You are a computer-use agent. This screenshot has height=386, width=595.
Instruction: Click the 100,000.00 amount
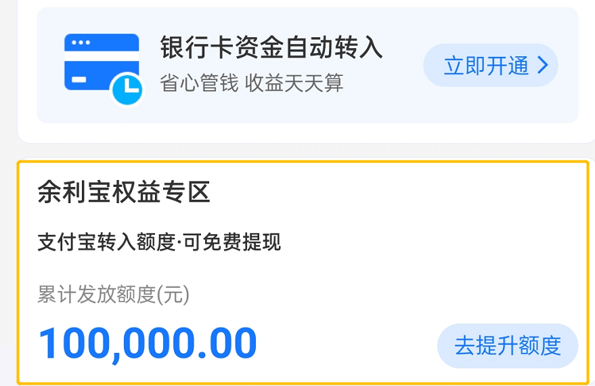148,344
